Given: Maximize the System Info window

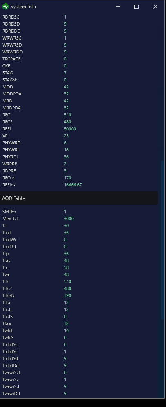Looking at the screenshot, I should [136, 7].
